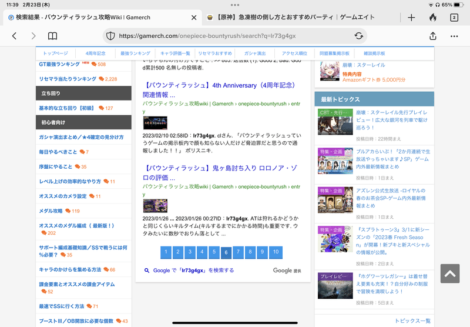Go to results page 3

190,252
